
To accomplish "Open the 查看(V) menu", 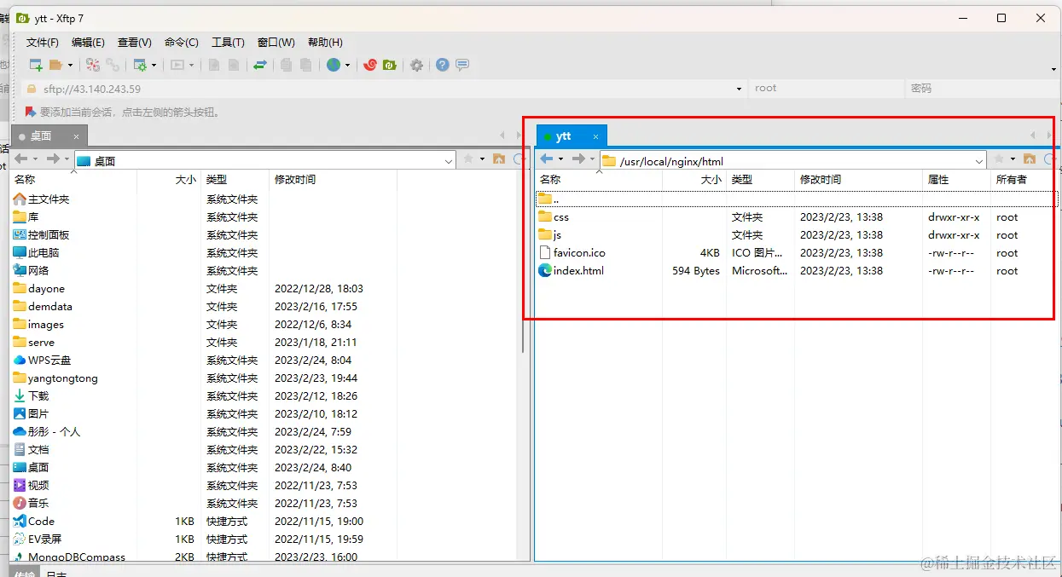I will [x=135, y=42].
